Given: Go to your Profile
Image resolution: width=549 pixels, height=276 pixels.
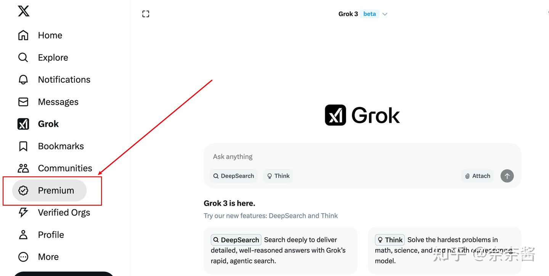Looking at the screenshot, I should point(51,235).
